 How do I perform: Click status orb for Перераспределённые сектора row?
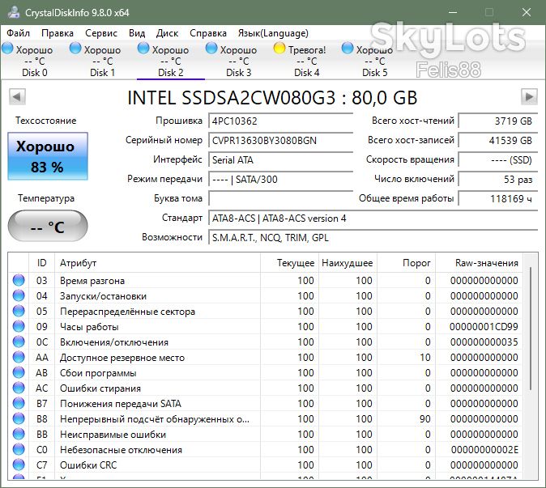coord(19,311)
